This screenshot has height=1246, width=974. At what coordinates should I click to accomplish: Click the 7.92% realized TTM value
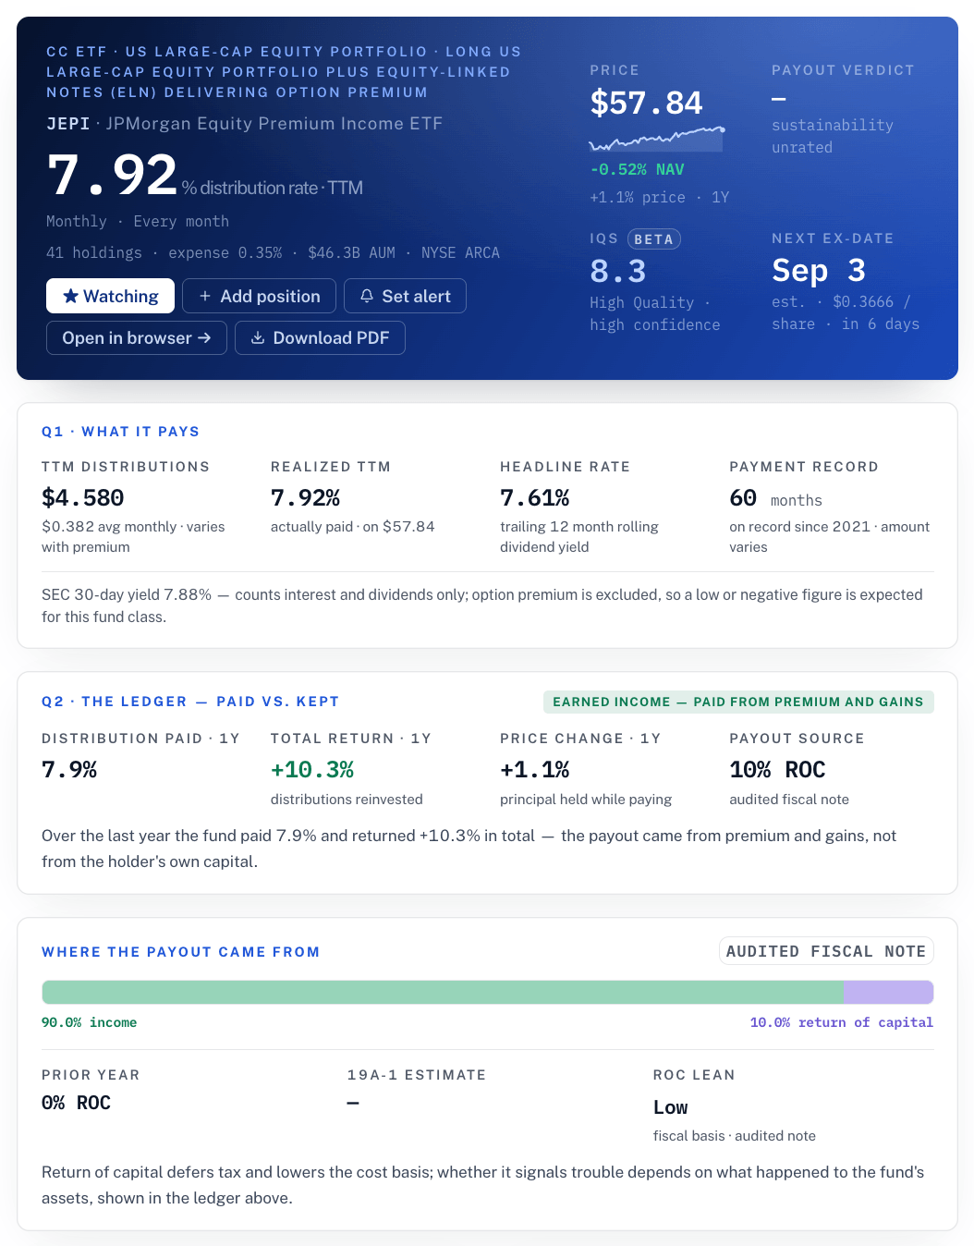305,498
